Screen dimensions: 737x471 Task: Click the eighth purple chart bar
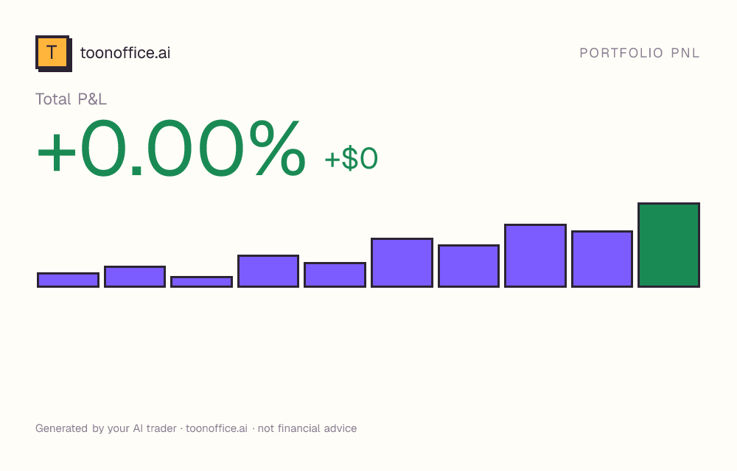coord(535,255)
